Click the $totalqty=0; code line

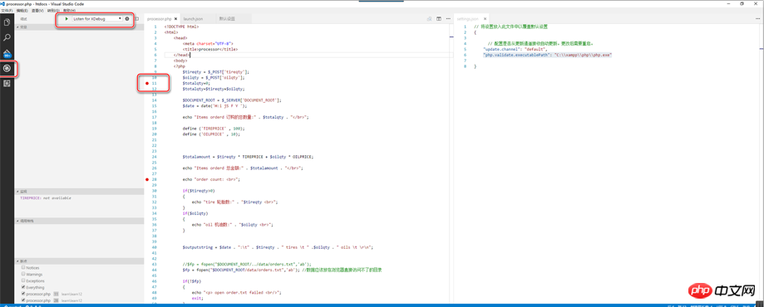pos(196,83)
